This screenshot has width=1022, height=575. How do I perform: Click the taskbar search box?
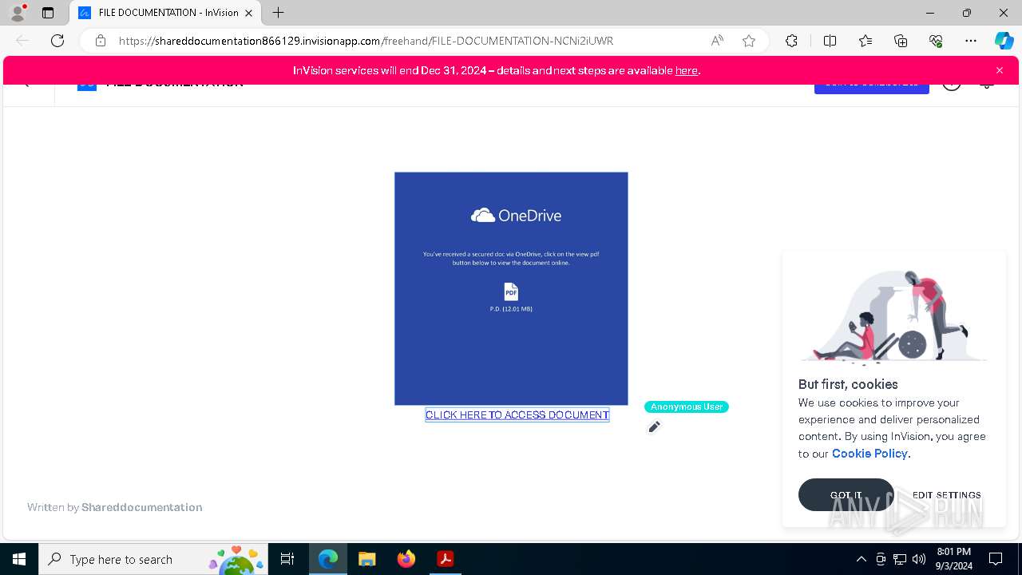[154, 559]
